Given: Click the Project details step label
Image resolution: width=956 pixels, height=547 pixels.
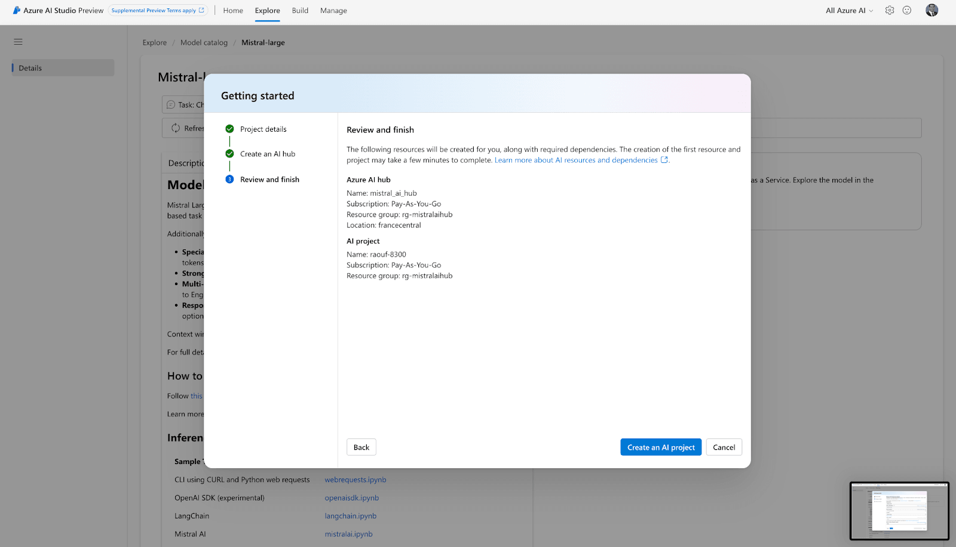Looking at the screenshot, I should (263, 129).
